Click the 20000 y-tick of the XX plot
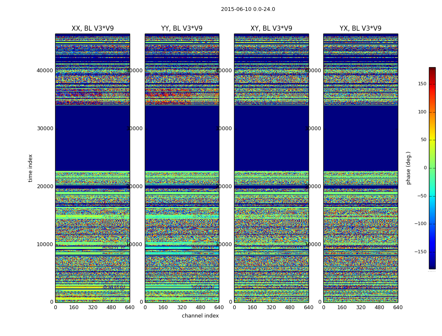 [x=45, y=186]
